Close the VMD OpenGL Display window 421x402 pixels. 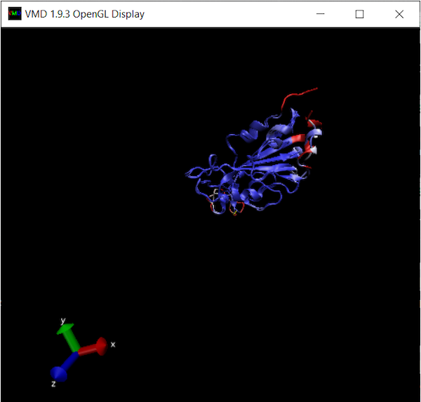click(399, 14)
